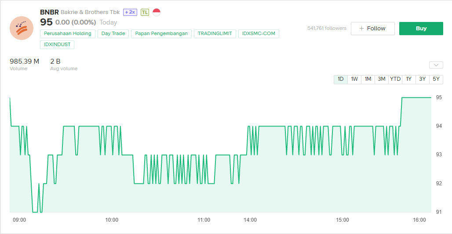The image size is (452, 234).
Task: Select the 1D chart range
Action: tap(340, 79)
